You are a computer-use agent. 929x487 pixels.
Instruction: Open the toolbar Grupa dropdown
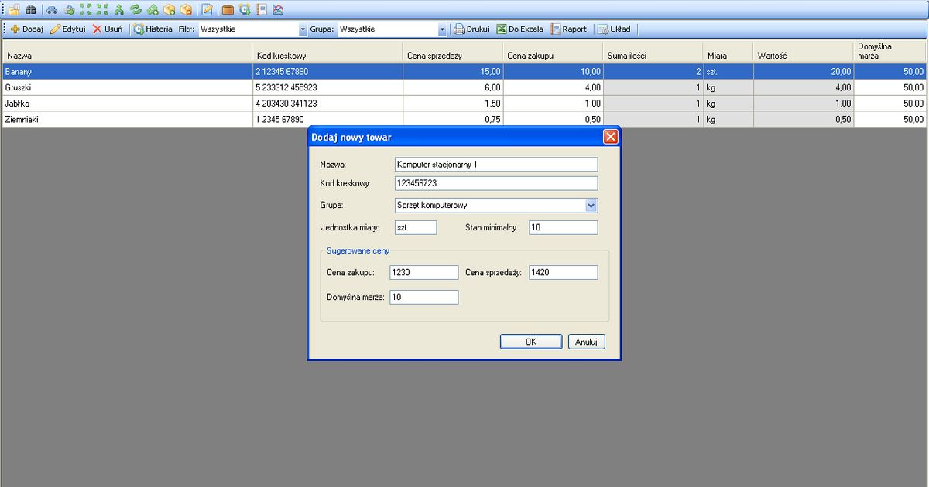(x=442, y=29)
